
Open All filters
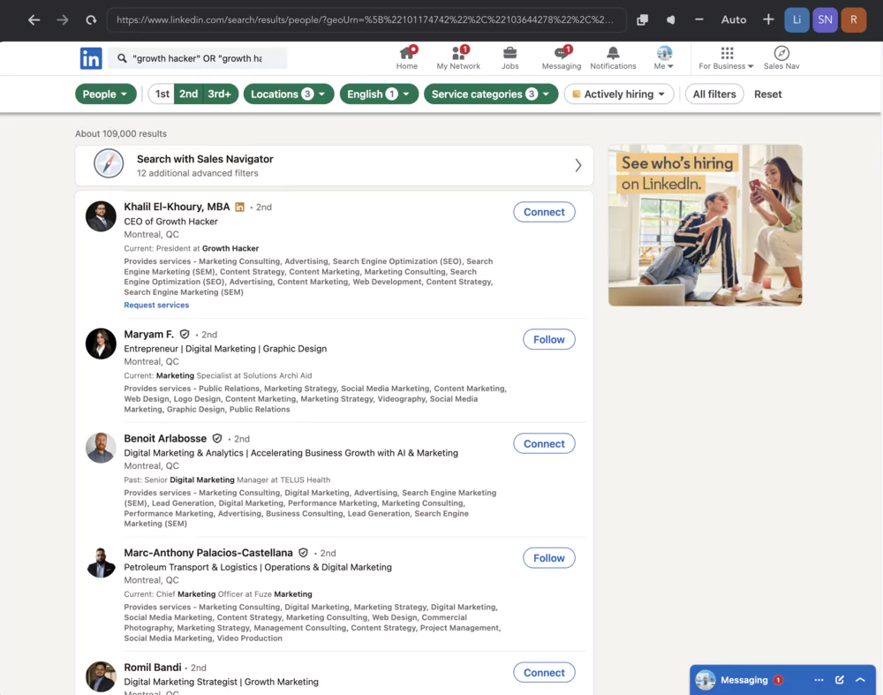coord(714,94)
